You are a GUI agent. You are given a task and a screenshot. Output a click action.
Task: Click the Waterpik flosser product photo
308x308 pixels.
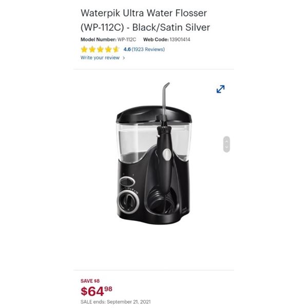pos(154,153)
